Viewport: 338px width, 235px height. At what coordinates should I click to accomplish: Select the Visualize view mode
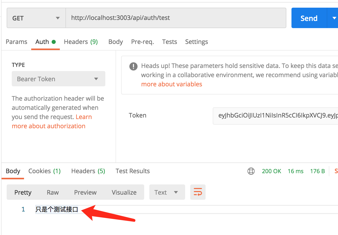[124, 192]
